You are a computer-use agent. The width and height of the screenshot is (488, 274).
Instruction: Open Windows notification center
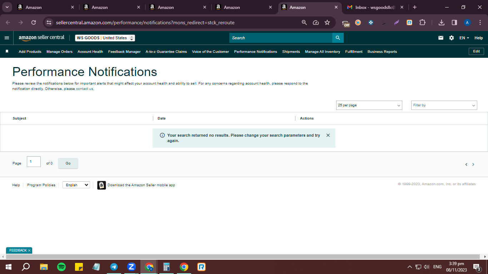click(x=477, y=267)
